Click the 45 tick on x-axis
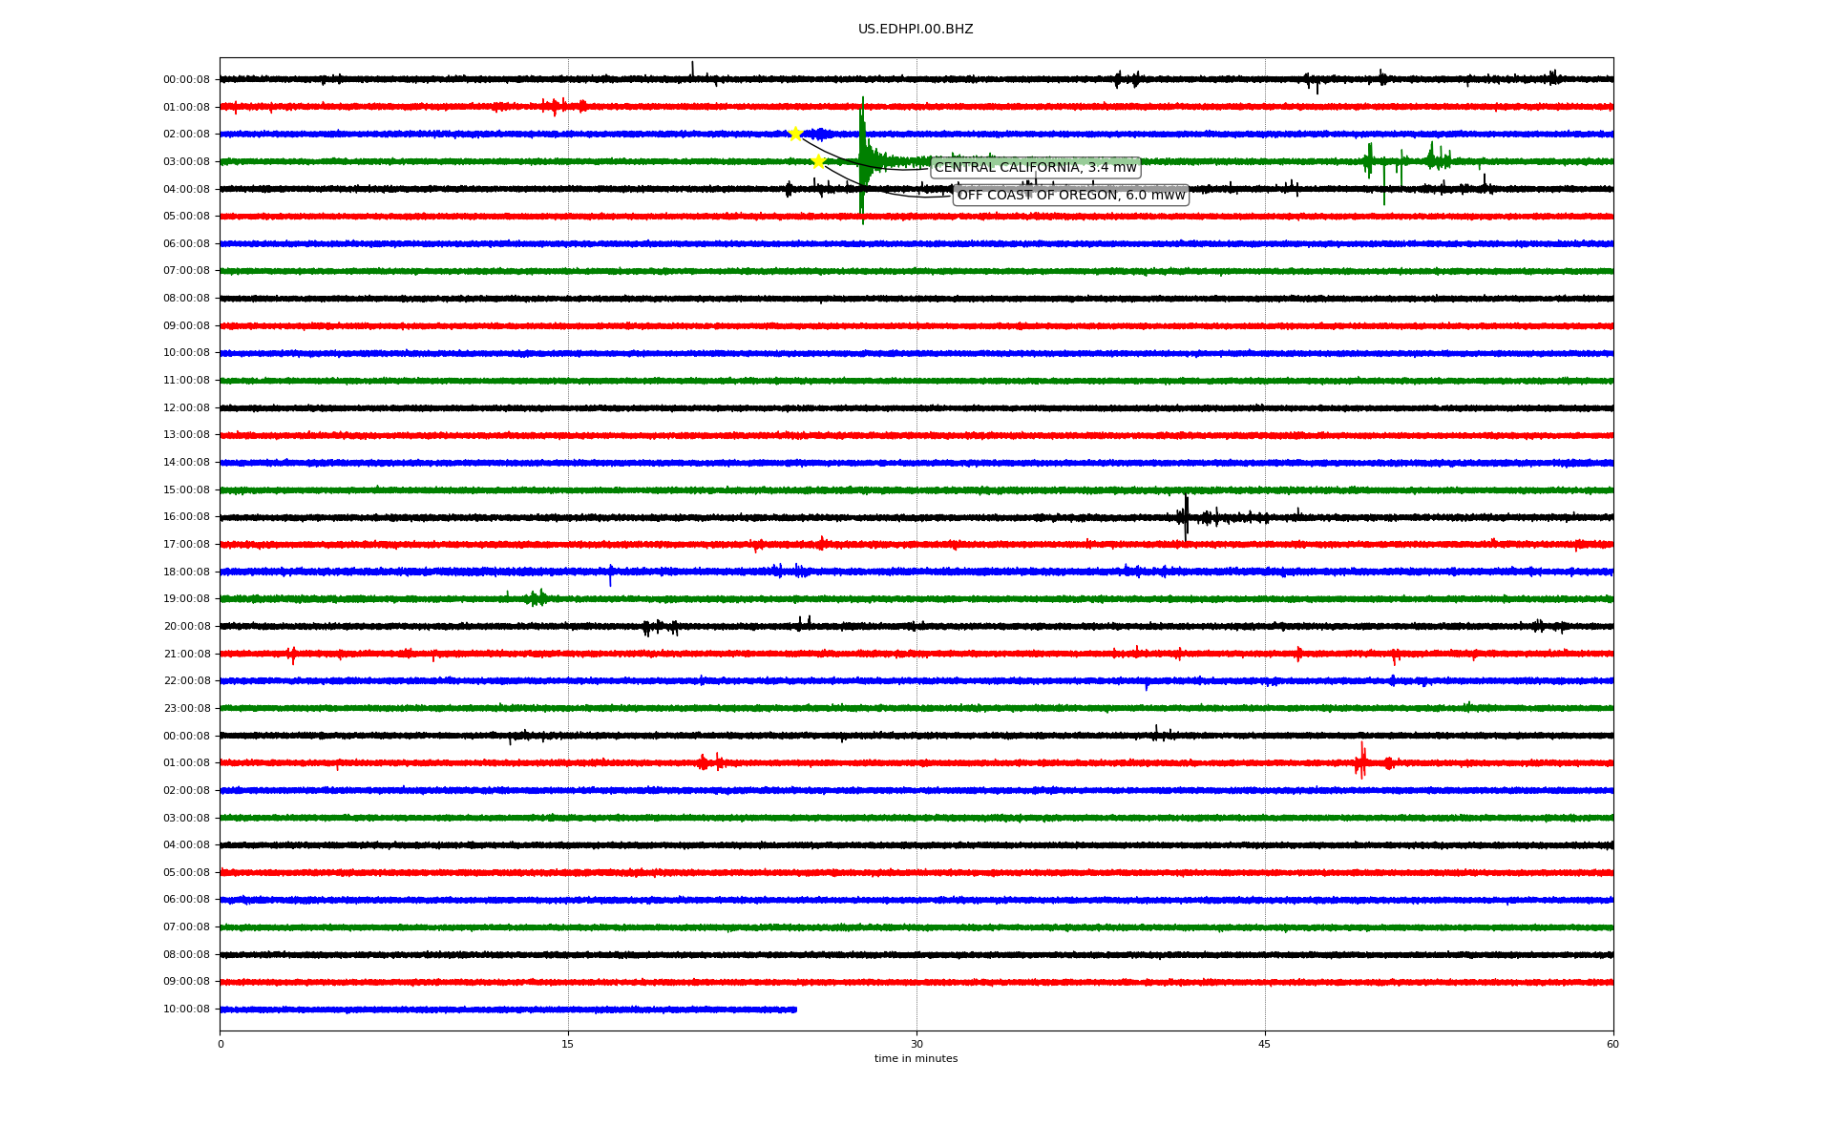Screen dimensions: 1833x1145 click(1265, 1044)
